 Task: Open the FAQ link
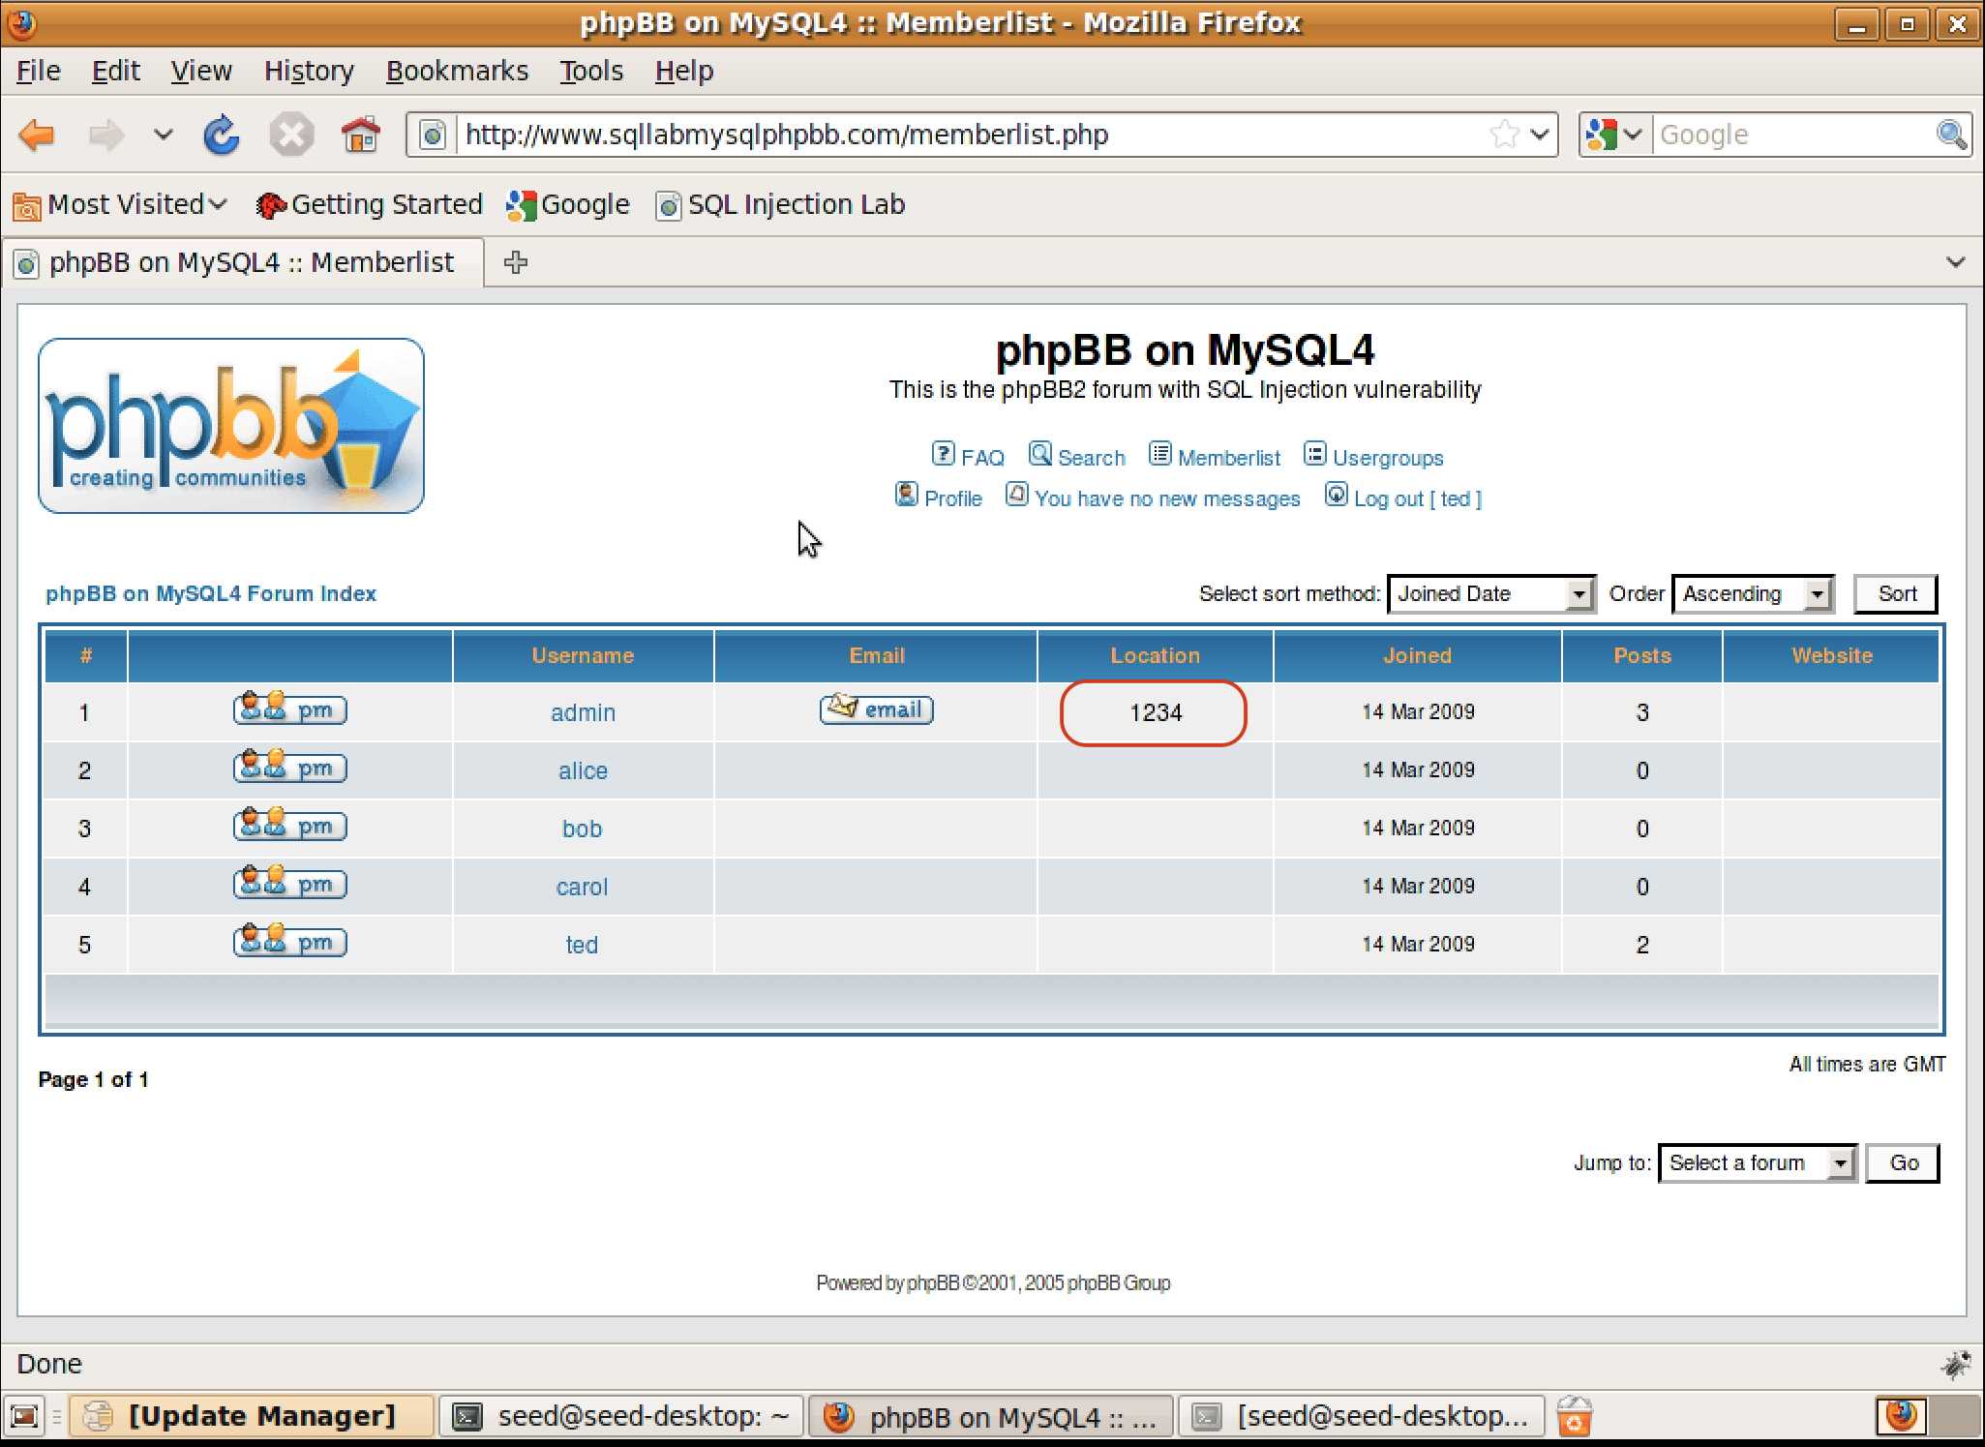968,456
